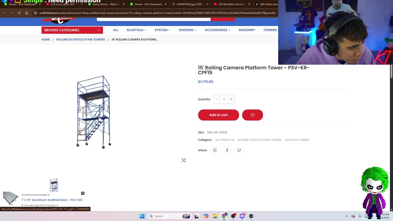Close the Konvy Stream tab

(x=124, y=4)
